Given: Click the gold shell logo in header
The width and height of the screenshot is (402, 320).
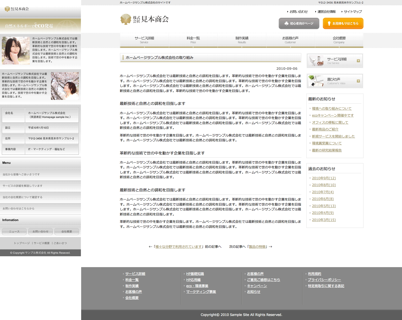Looking at the screenshot, I should 126,19.
